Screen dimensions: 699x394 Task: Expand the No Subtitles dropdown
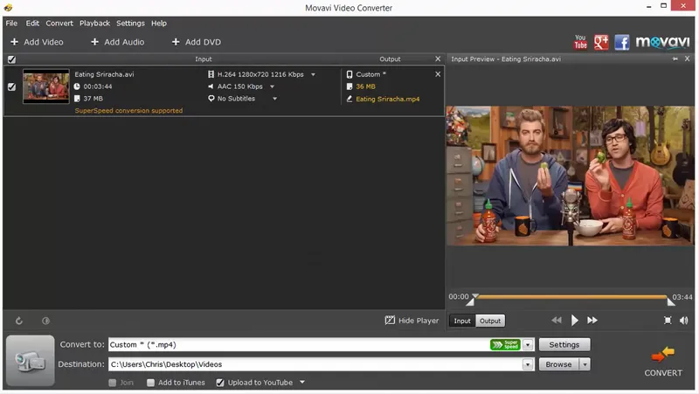tap(274, 99)
